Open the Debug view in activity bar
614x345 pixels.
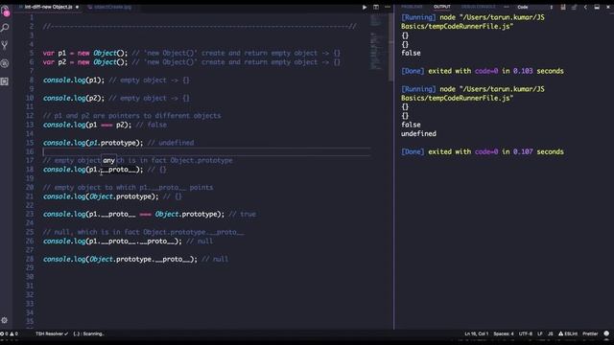coord(5,63)
